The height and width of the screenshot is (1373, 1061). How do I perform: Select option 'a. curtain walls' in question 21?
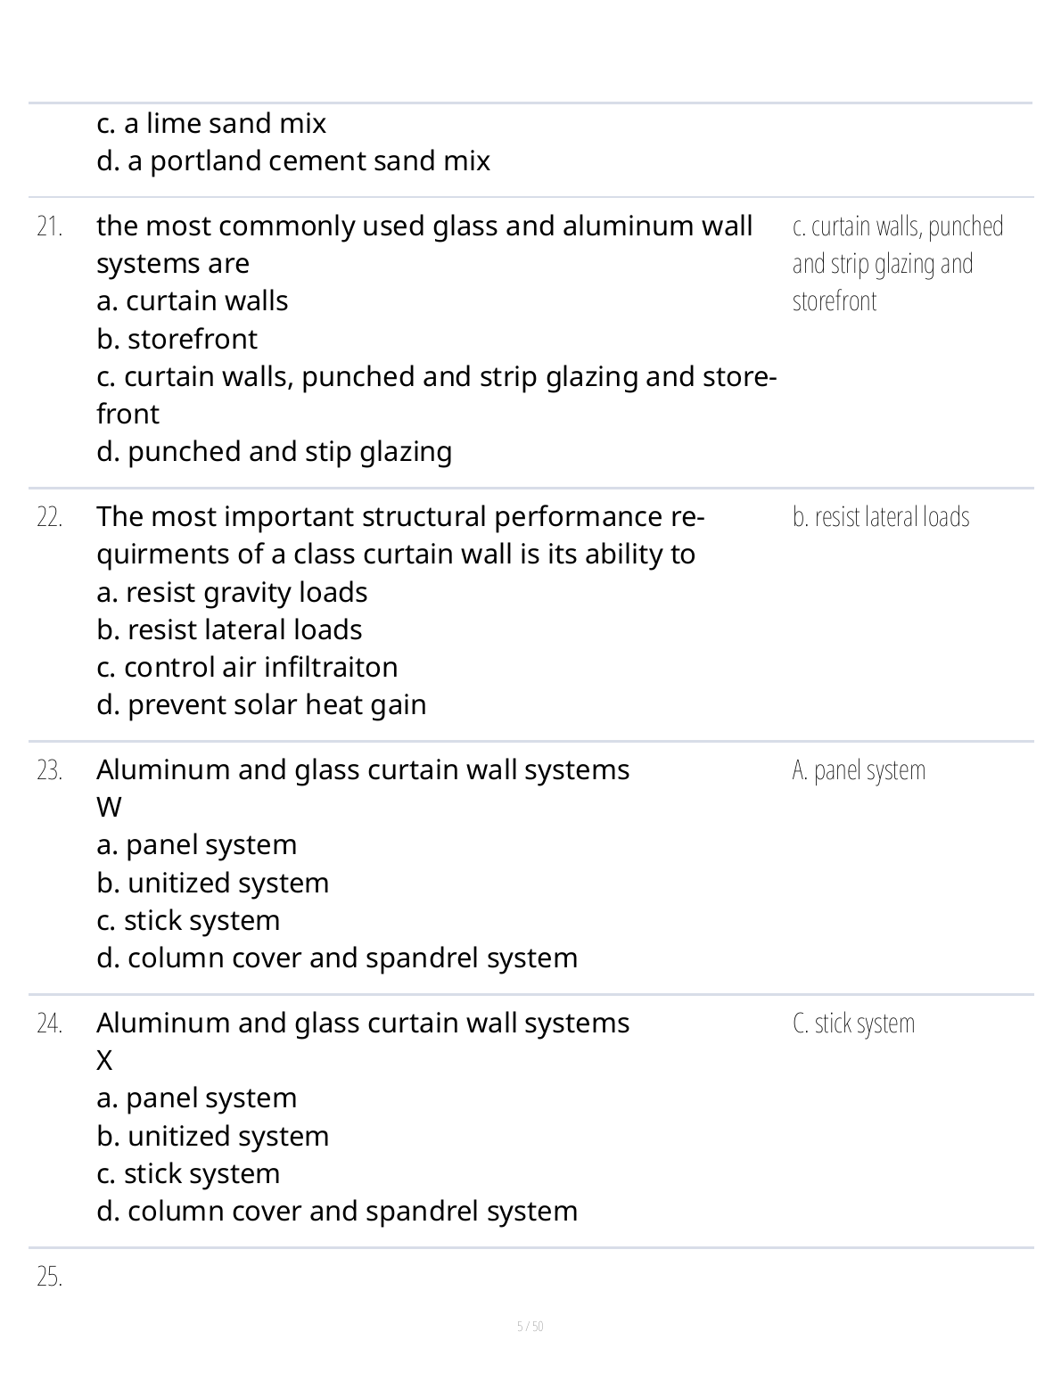click(193, 301)
